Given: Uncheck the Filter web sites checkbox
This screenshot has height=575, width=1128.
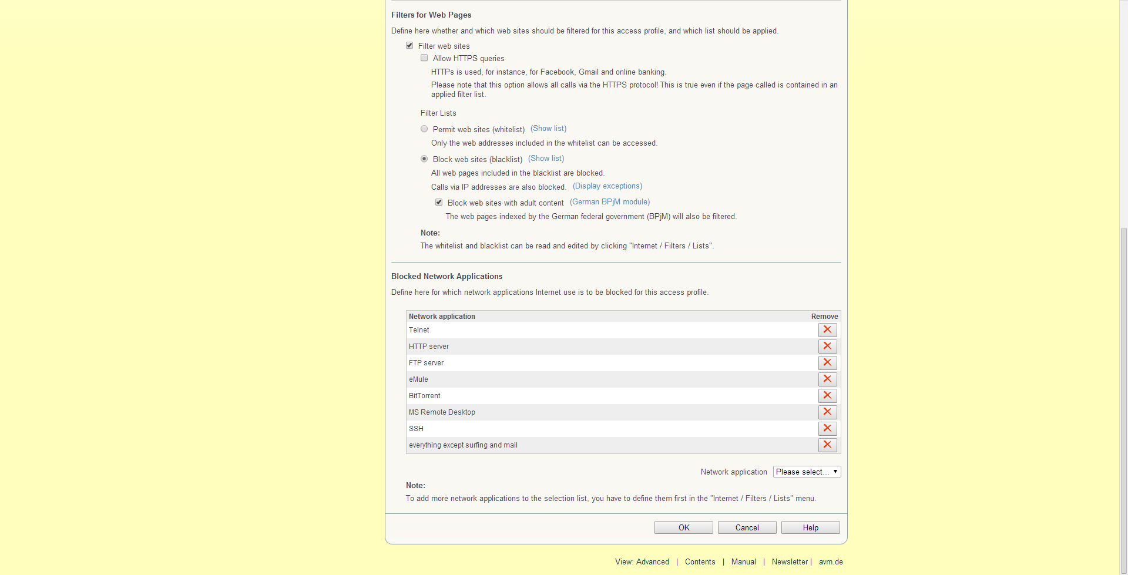Looking at the screenshot, I should coord(409,45).
